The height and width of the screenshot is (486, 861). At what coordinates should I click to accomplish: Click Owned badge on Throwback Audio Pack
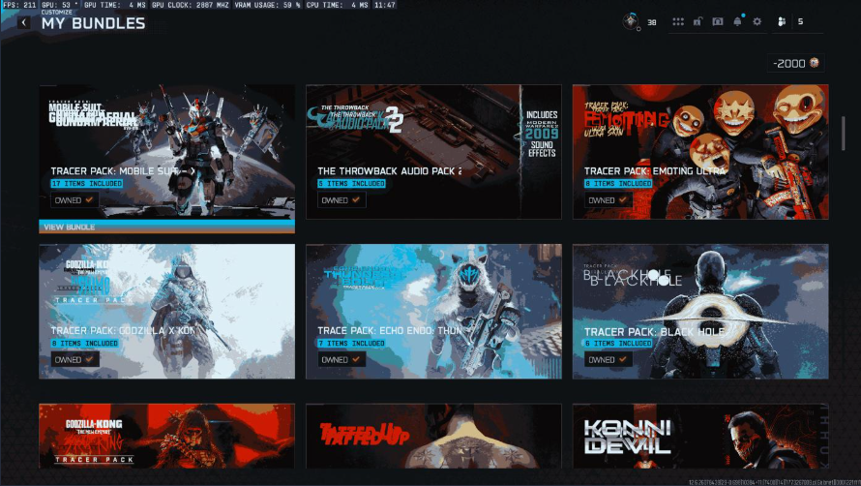341,200
